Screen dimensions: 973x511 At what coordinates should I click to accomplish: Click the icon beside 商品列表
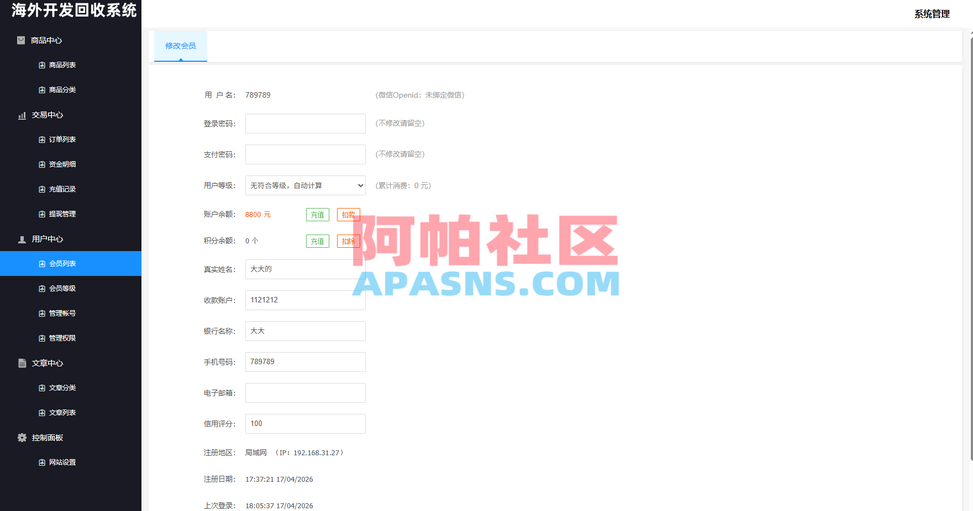click(42, 65)
